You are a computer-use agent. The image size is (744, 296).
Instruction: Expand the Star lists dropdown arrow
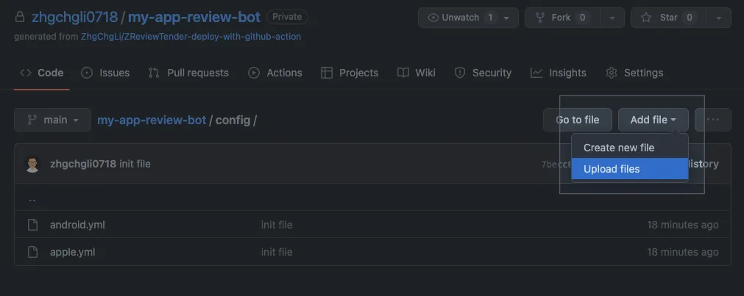[x=718, y=17]
